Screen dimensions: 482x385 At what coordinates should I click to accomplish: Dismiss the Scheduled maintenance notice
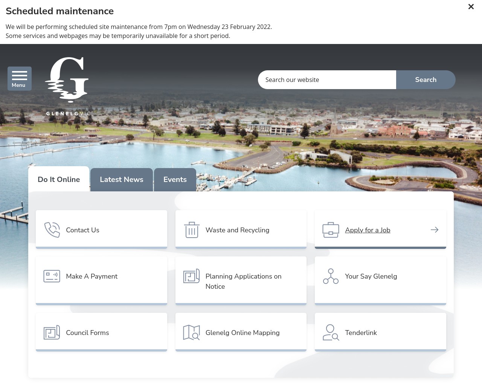pos(471,6)
